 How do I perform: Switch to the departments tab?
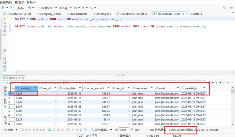[77, 14]
